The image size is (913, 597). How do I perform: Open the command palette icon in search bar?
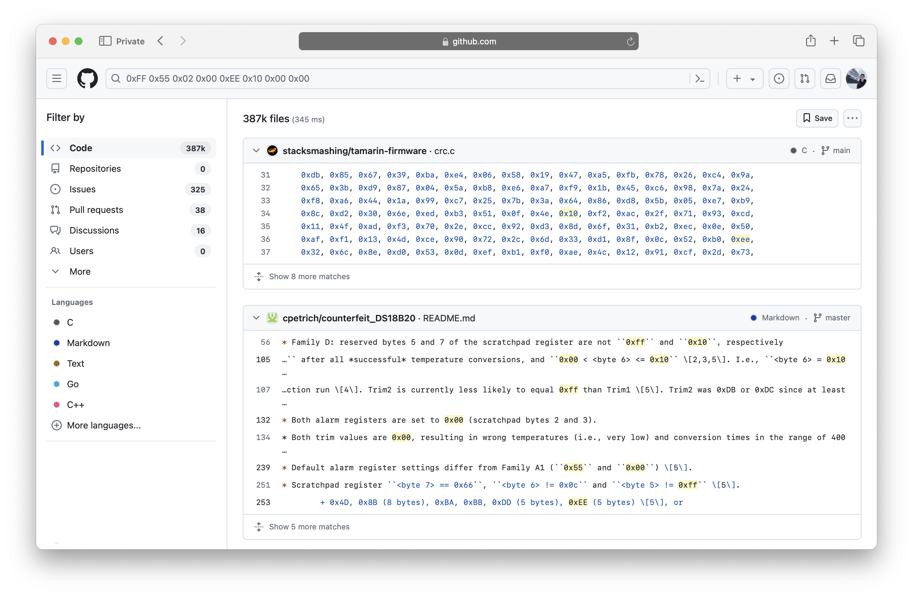coord(700,78)
